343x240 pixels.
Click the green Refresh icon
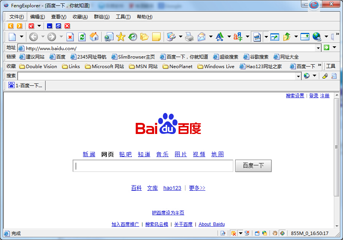(x=82, y=37)
